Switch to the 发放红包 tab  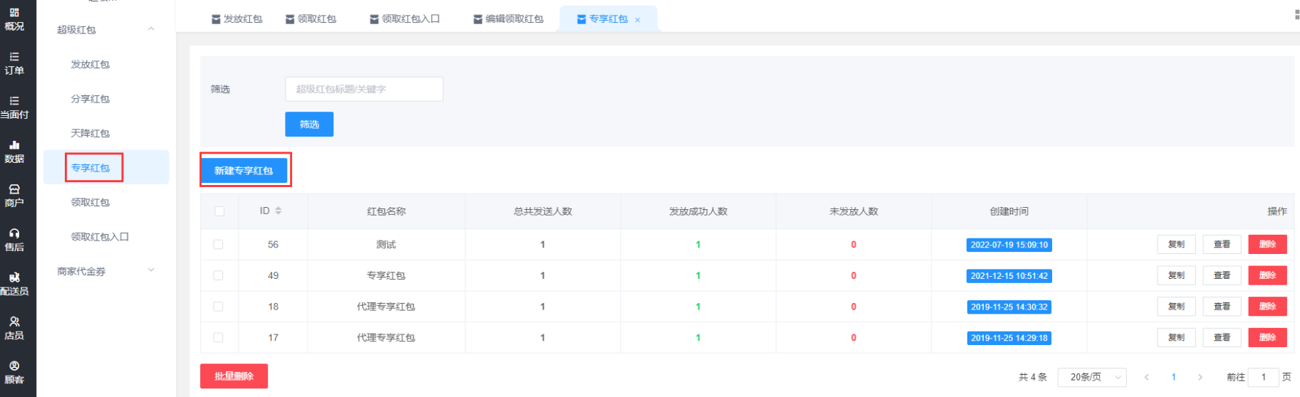(x=237, y=19)
